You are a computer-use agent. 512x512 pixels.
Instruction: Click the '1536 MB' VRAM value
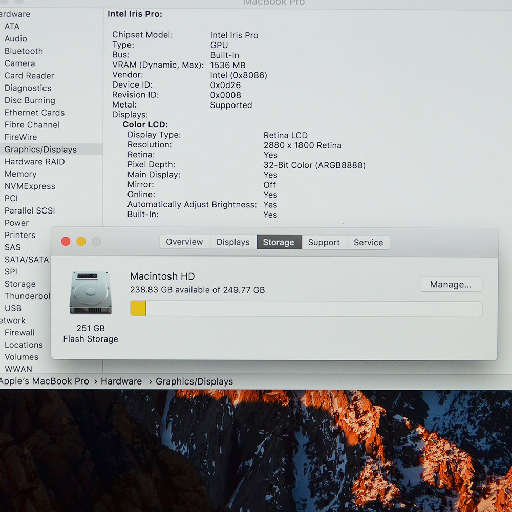coord(228,66)
